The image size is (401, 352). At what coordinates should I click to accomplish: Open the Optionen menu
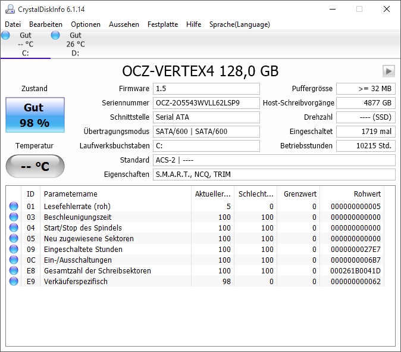[x=86, y=24]
